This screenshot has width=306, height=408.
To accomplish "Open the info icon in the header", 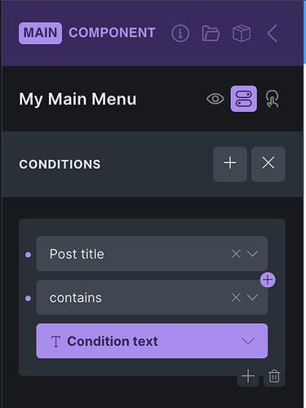I will (x=180, y=33).
